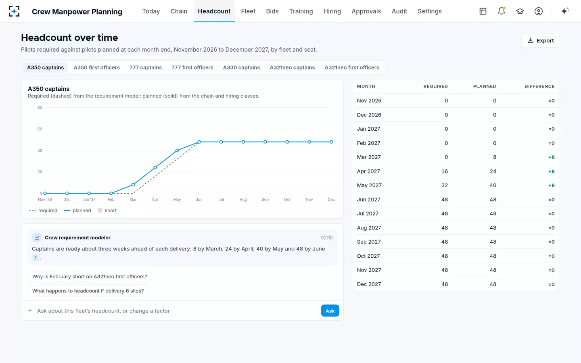Open the AI sparkle assistant icon
The image size is (581, 363).
click(x=565, y=11)
